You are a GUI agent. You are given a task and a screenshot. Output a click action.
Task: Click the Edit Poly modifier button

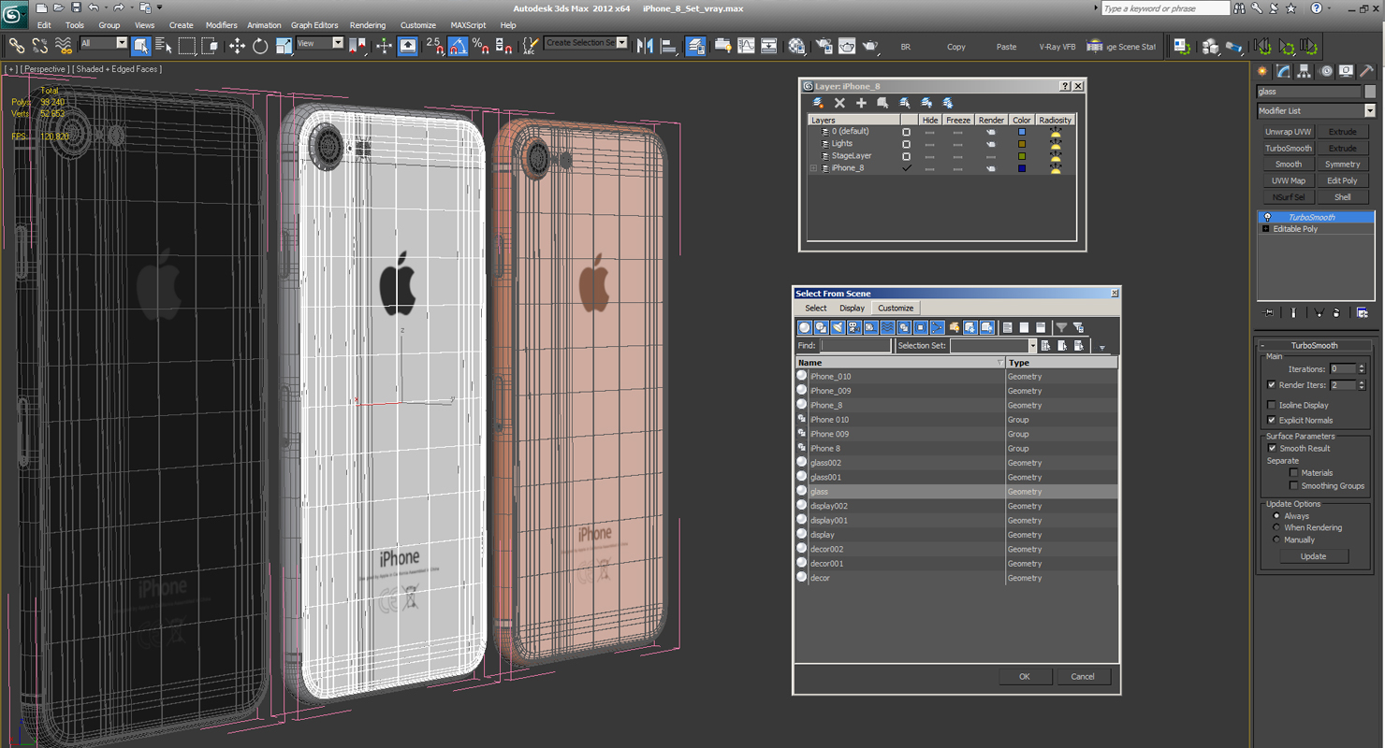1342,180
